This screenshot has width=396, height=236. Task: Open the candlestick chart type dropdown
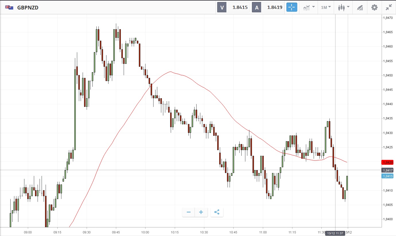click(343, 7)
